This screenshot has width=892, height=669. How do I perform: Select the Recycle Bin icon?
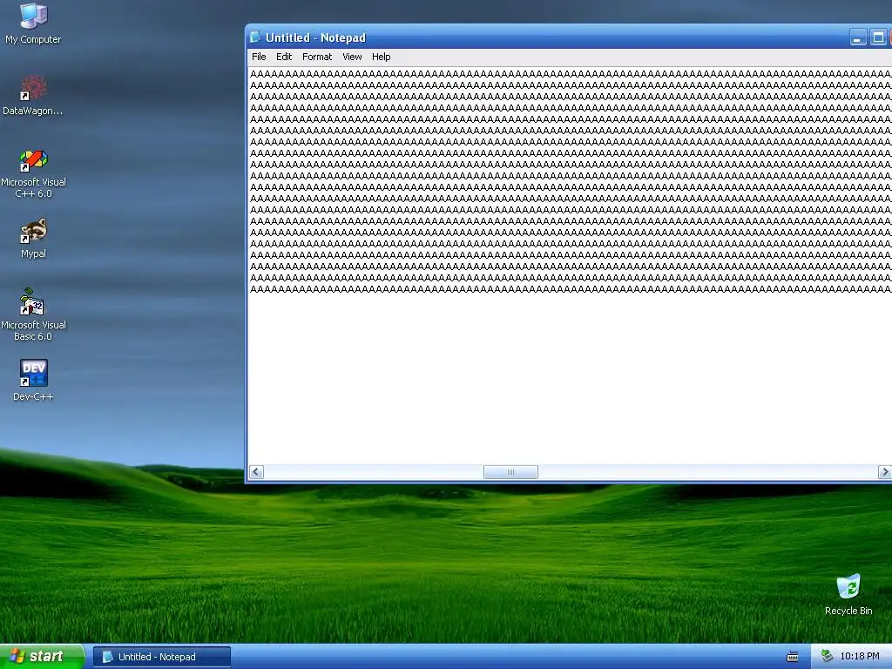point(848,594)
